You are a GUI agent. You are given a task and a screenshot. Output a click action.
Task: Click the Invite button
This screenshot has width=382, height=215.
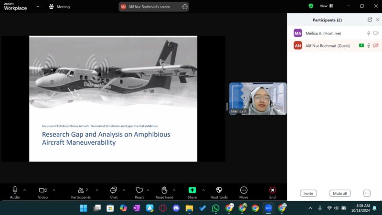tap(308, 193)
